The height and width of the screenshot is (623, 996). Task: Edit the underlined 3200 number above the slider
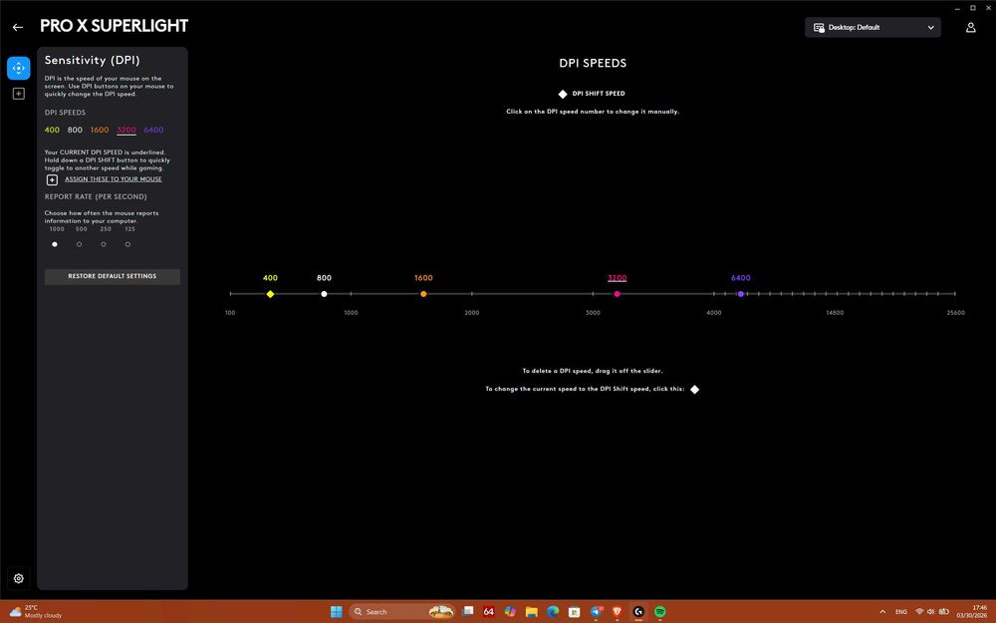point(617,278)
